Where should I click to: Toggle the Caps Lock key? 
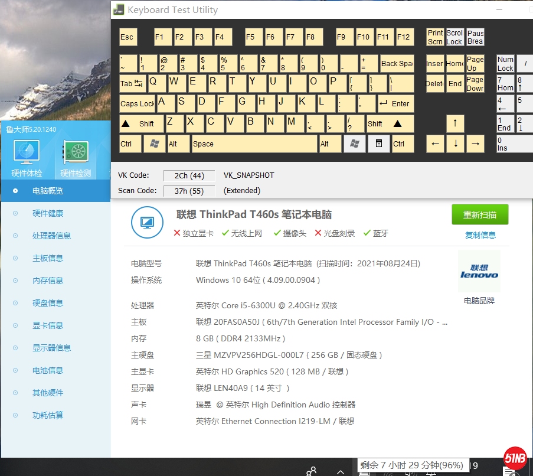(x=137, y=104)
